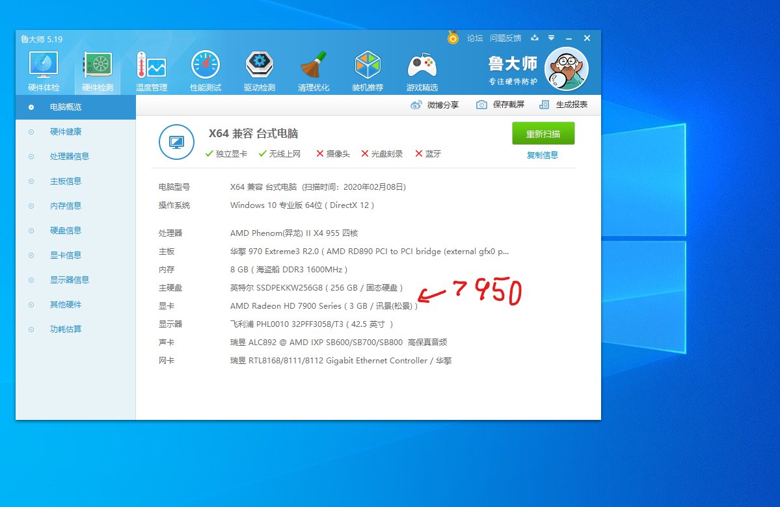Close the 鲁大师 window
780x507 pixels.
point(587,38)
